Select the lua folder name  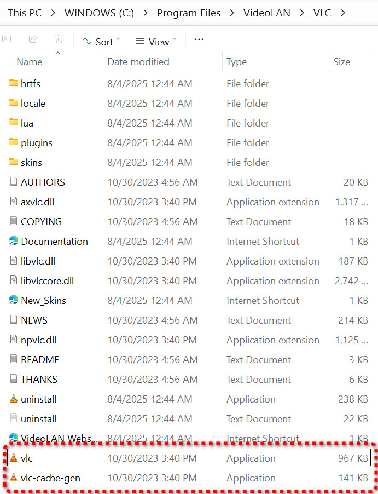coord(27,123)
